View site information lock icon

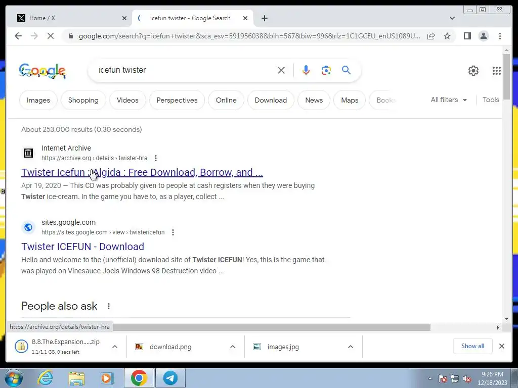70,36
